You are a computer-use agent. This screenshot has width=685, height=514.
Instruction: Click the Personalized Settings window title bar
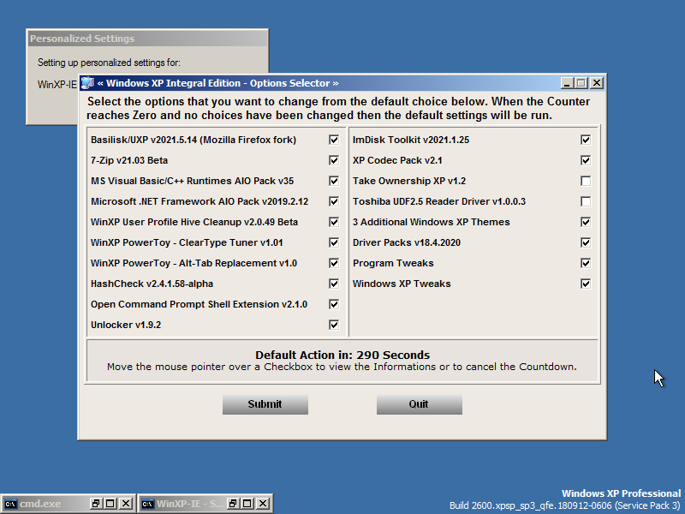point(147,39)
